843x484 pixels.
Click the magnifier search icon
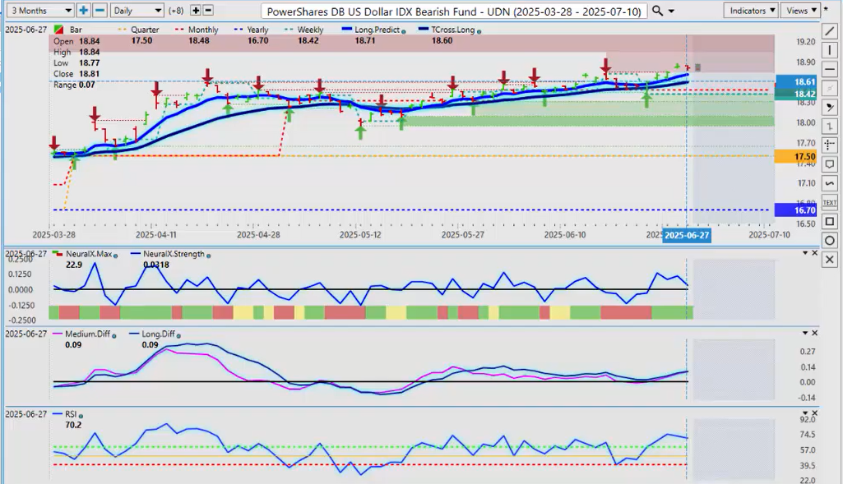(656, 11)
